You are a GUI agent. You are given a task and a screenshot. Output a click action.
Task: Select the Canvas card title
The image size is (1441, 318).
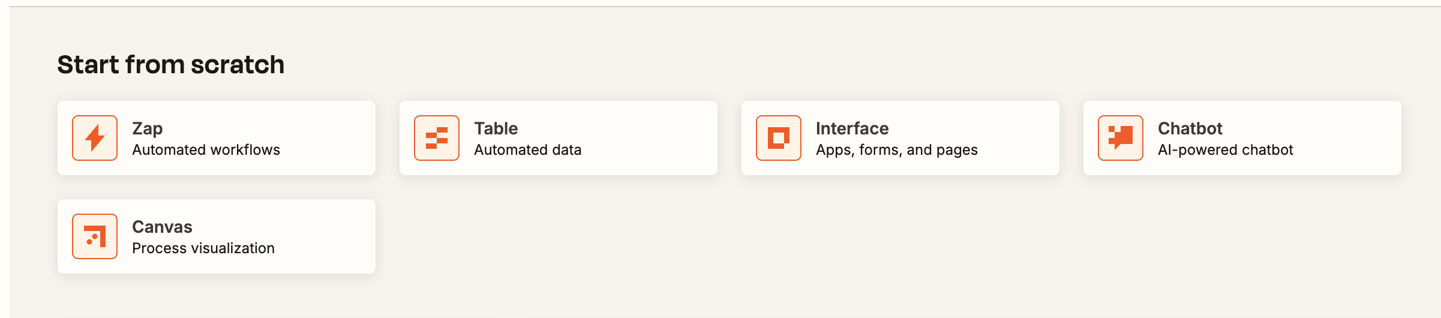click(x=162, y=227)
